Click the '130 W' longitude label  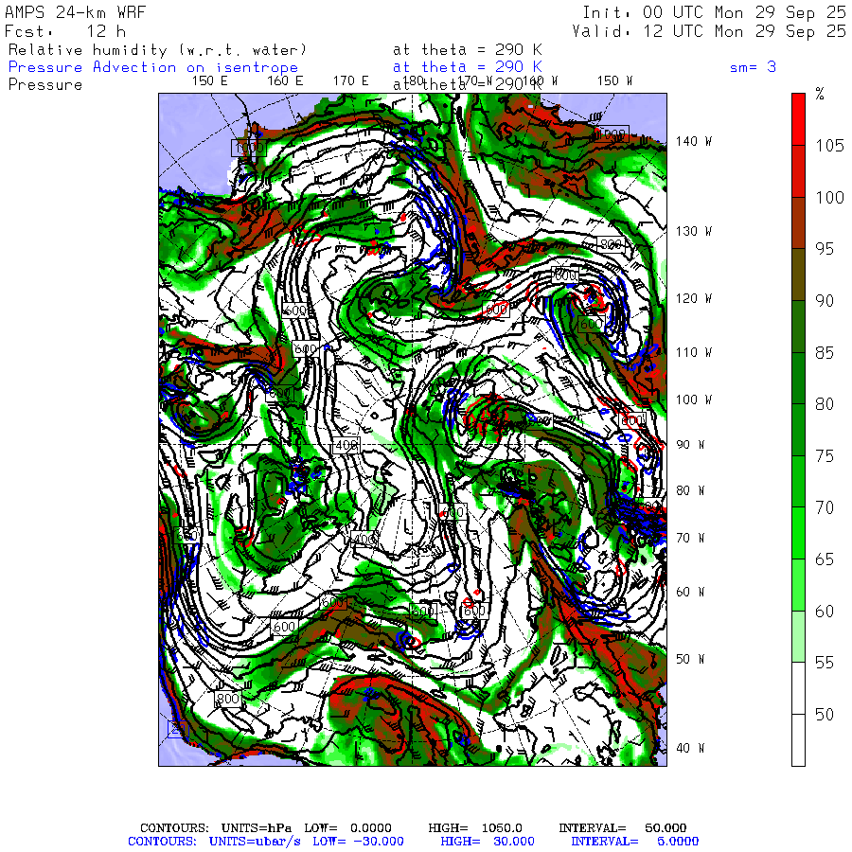694,232
